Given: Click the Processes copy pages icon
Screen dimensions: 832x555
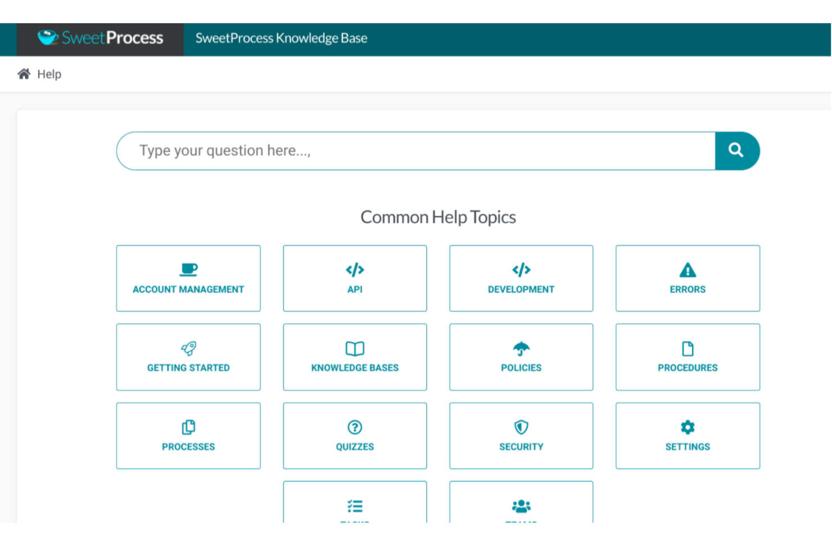Looking at the screenshot, I should 188,427.
